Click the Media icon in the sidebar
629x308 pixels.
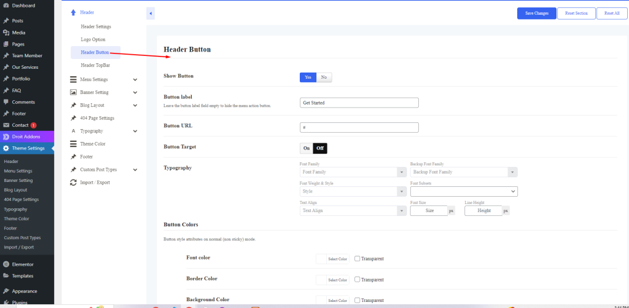6,33
